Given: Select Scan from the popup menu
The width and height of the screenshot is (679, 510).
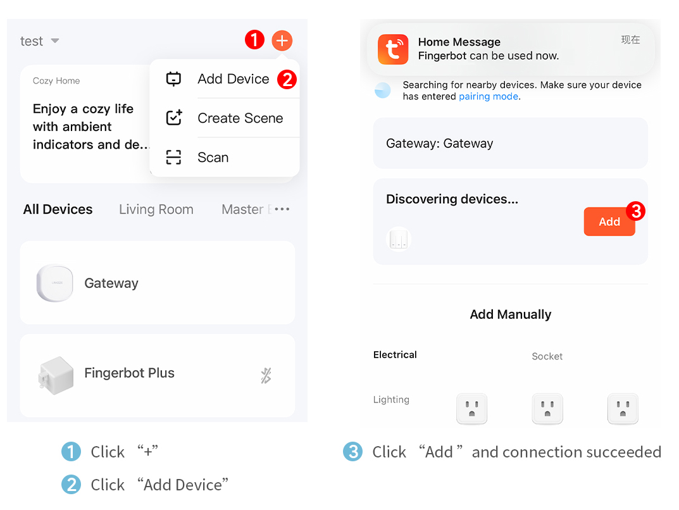Looking at the screenshot, I should (x=213, y=158).
